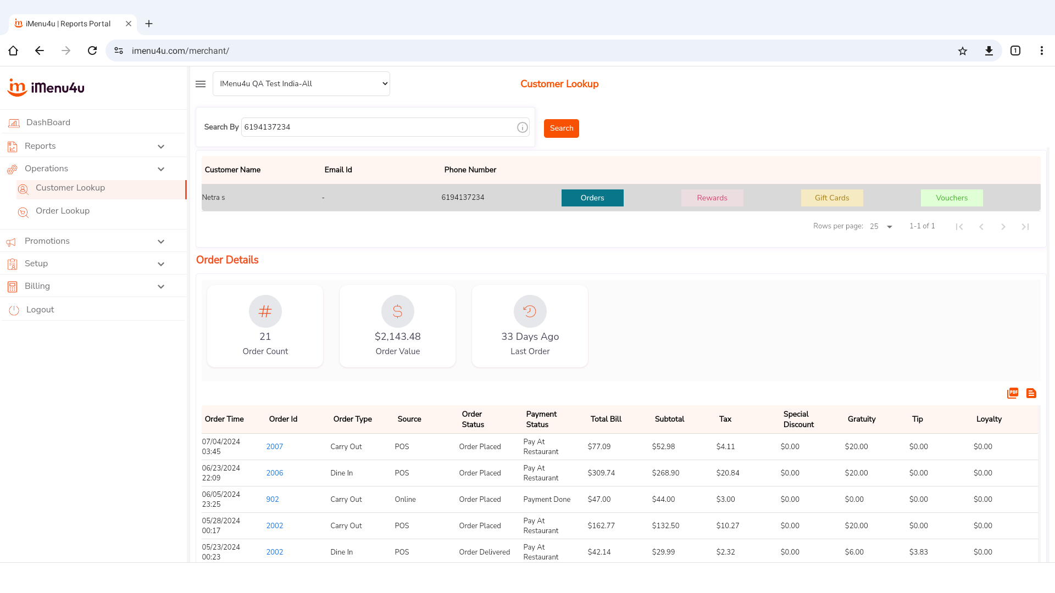The width and height of the screenshot is (1055, 593).
Task: Click the pink Rewards button
Action: click(x=712, y=198)
